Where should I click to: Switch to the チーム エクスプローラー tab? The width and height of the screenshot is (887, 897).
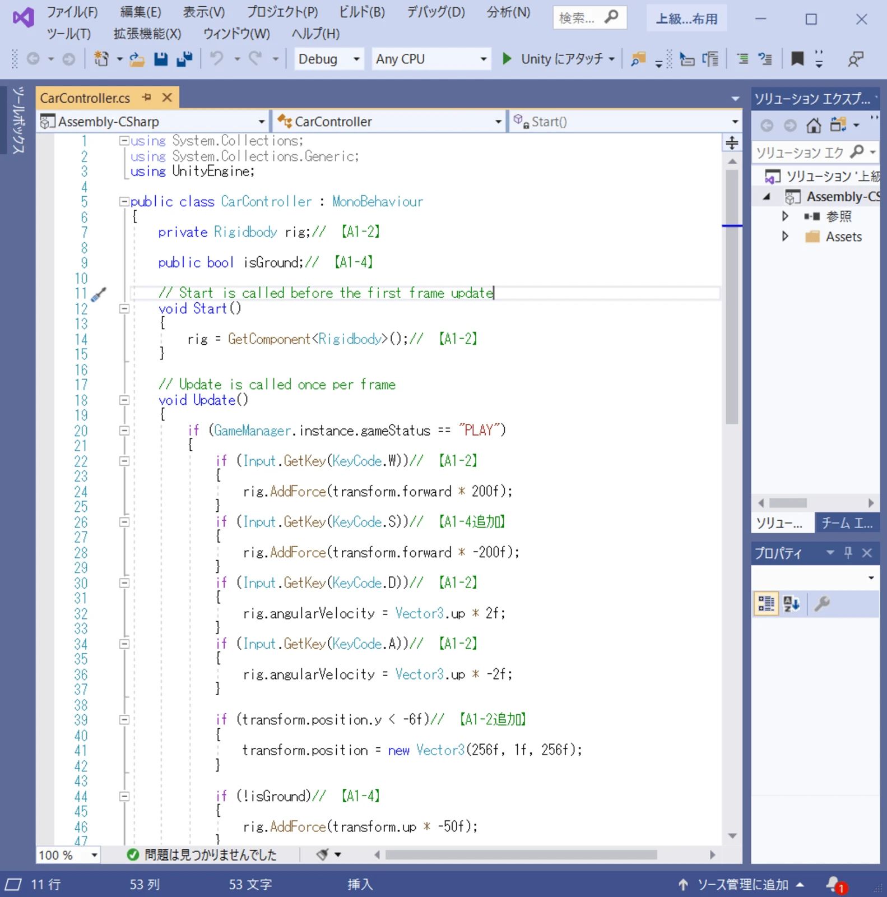tap(847, 523)
